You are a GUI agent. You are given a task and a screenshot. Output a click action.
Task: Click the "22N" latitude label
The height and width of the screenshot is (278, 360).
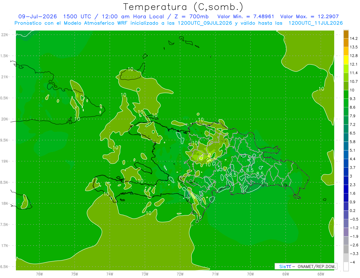(5, 35)
